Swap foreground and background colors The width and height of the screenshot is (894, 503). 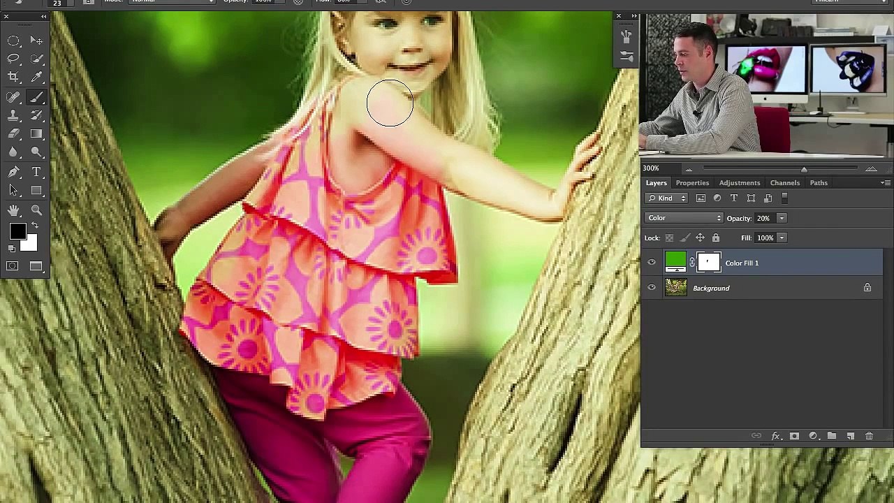coord(35,225)
